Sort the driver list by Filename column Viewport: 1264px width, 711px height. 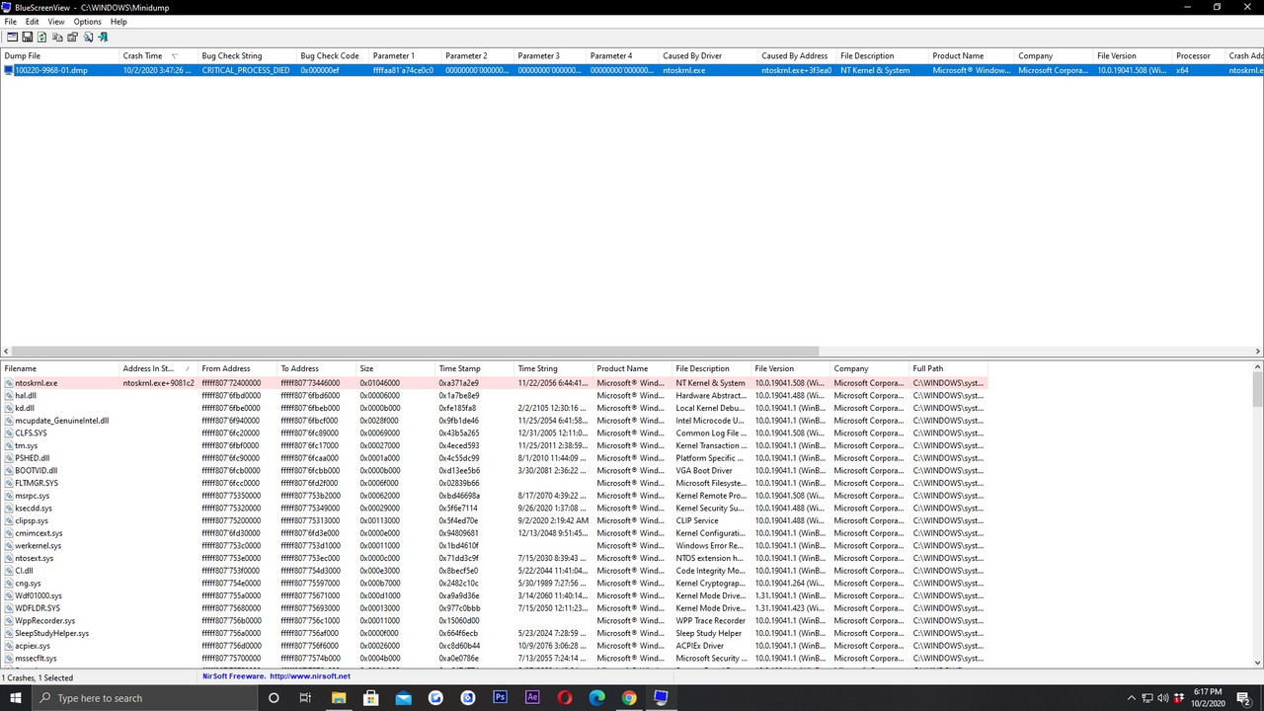(59, 368)
